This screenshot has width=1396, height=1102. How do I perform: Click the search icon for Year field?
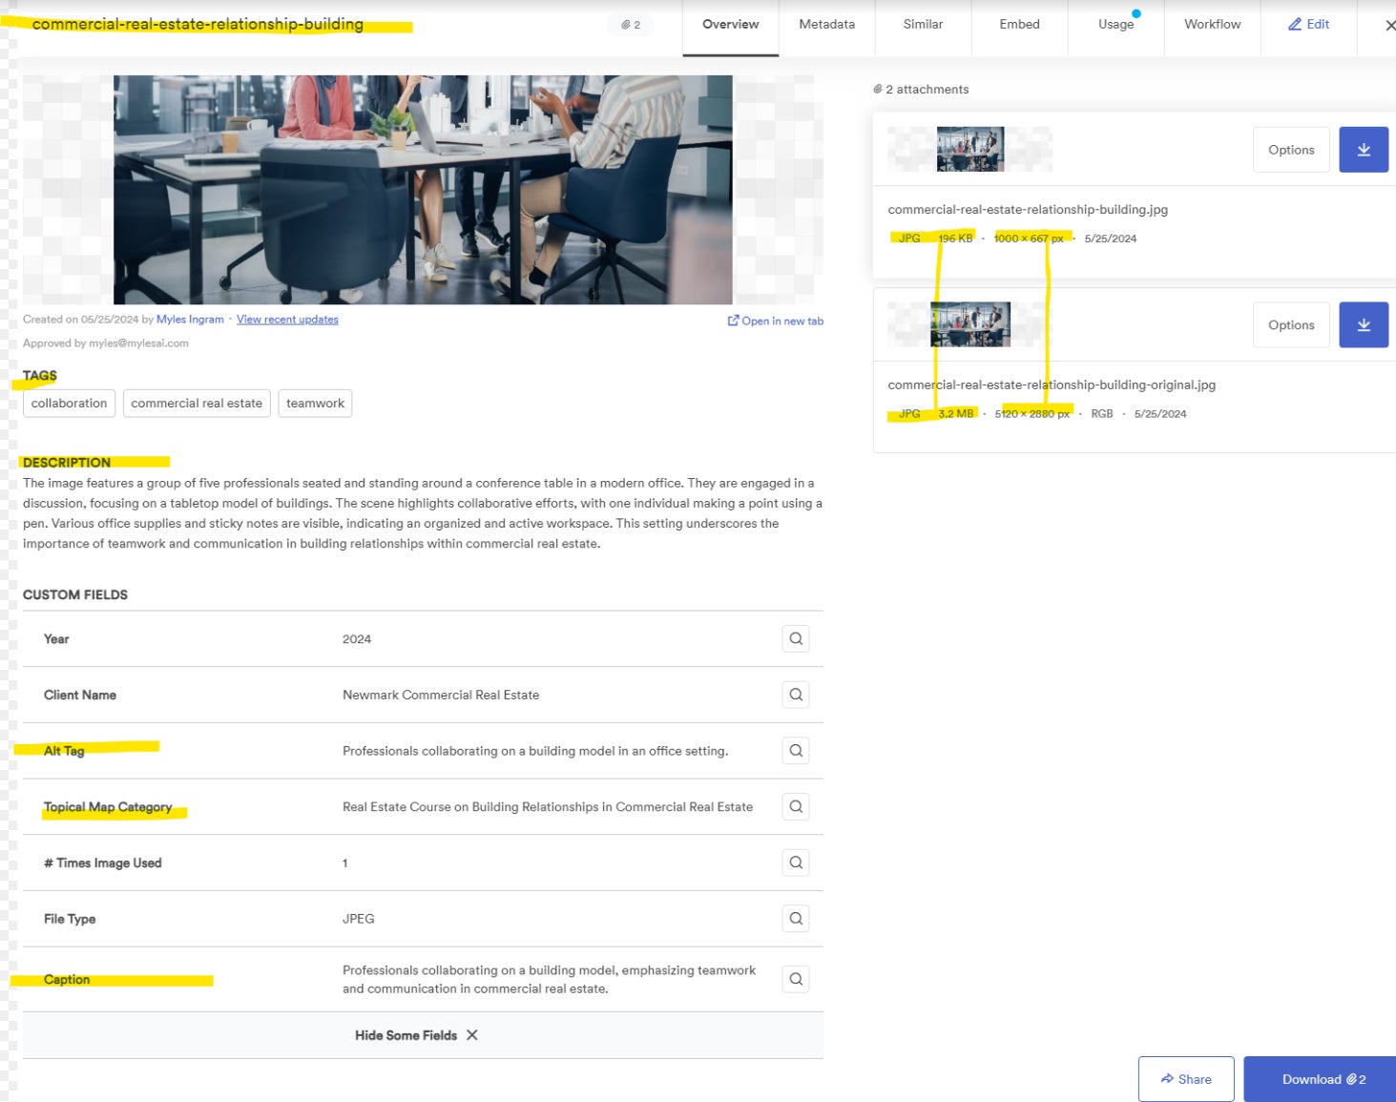pos(796,638)
